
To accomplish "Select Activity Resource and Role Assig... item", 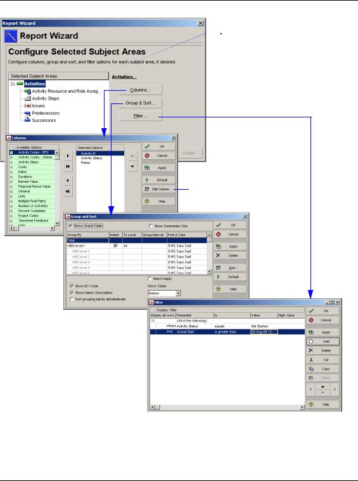I will pyautogui.click(x=67, y=91).
